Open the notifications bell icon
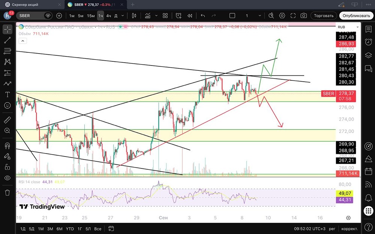Screen dimensions: 375x234 (x=368, y=198)
